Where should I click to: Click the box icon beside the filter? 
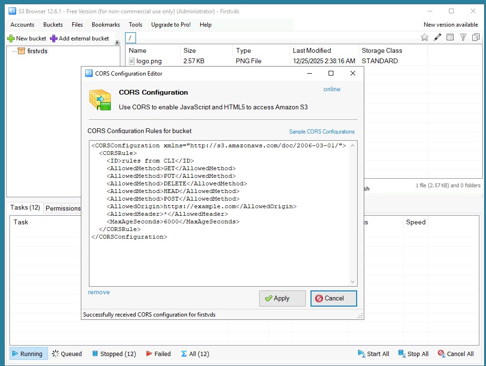(x=450, y=38)
